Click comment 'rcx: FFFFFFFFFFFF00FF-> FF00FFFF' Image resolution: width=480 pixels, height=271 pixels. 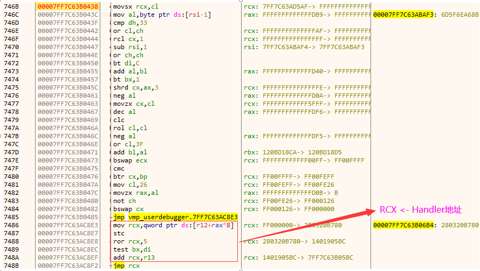tap(304, 160)
